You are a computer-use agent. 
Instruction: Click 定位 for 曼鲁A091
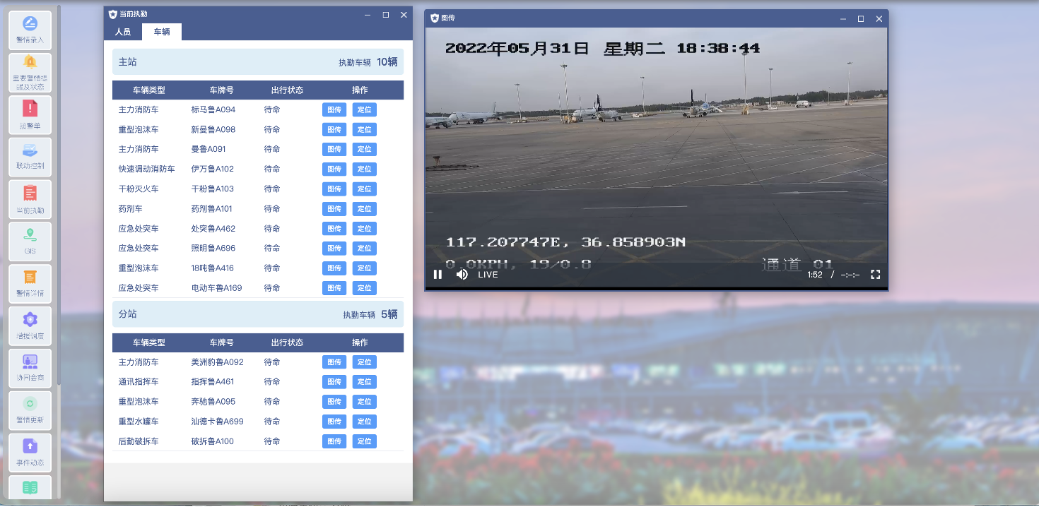coord(365,149)
